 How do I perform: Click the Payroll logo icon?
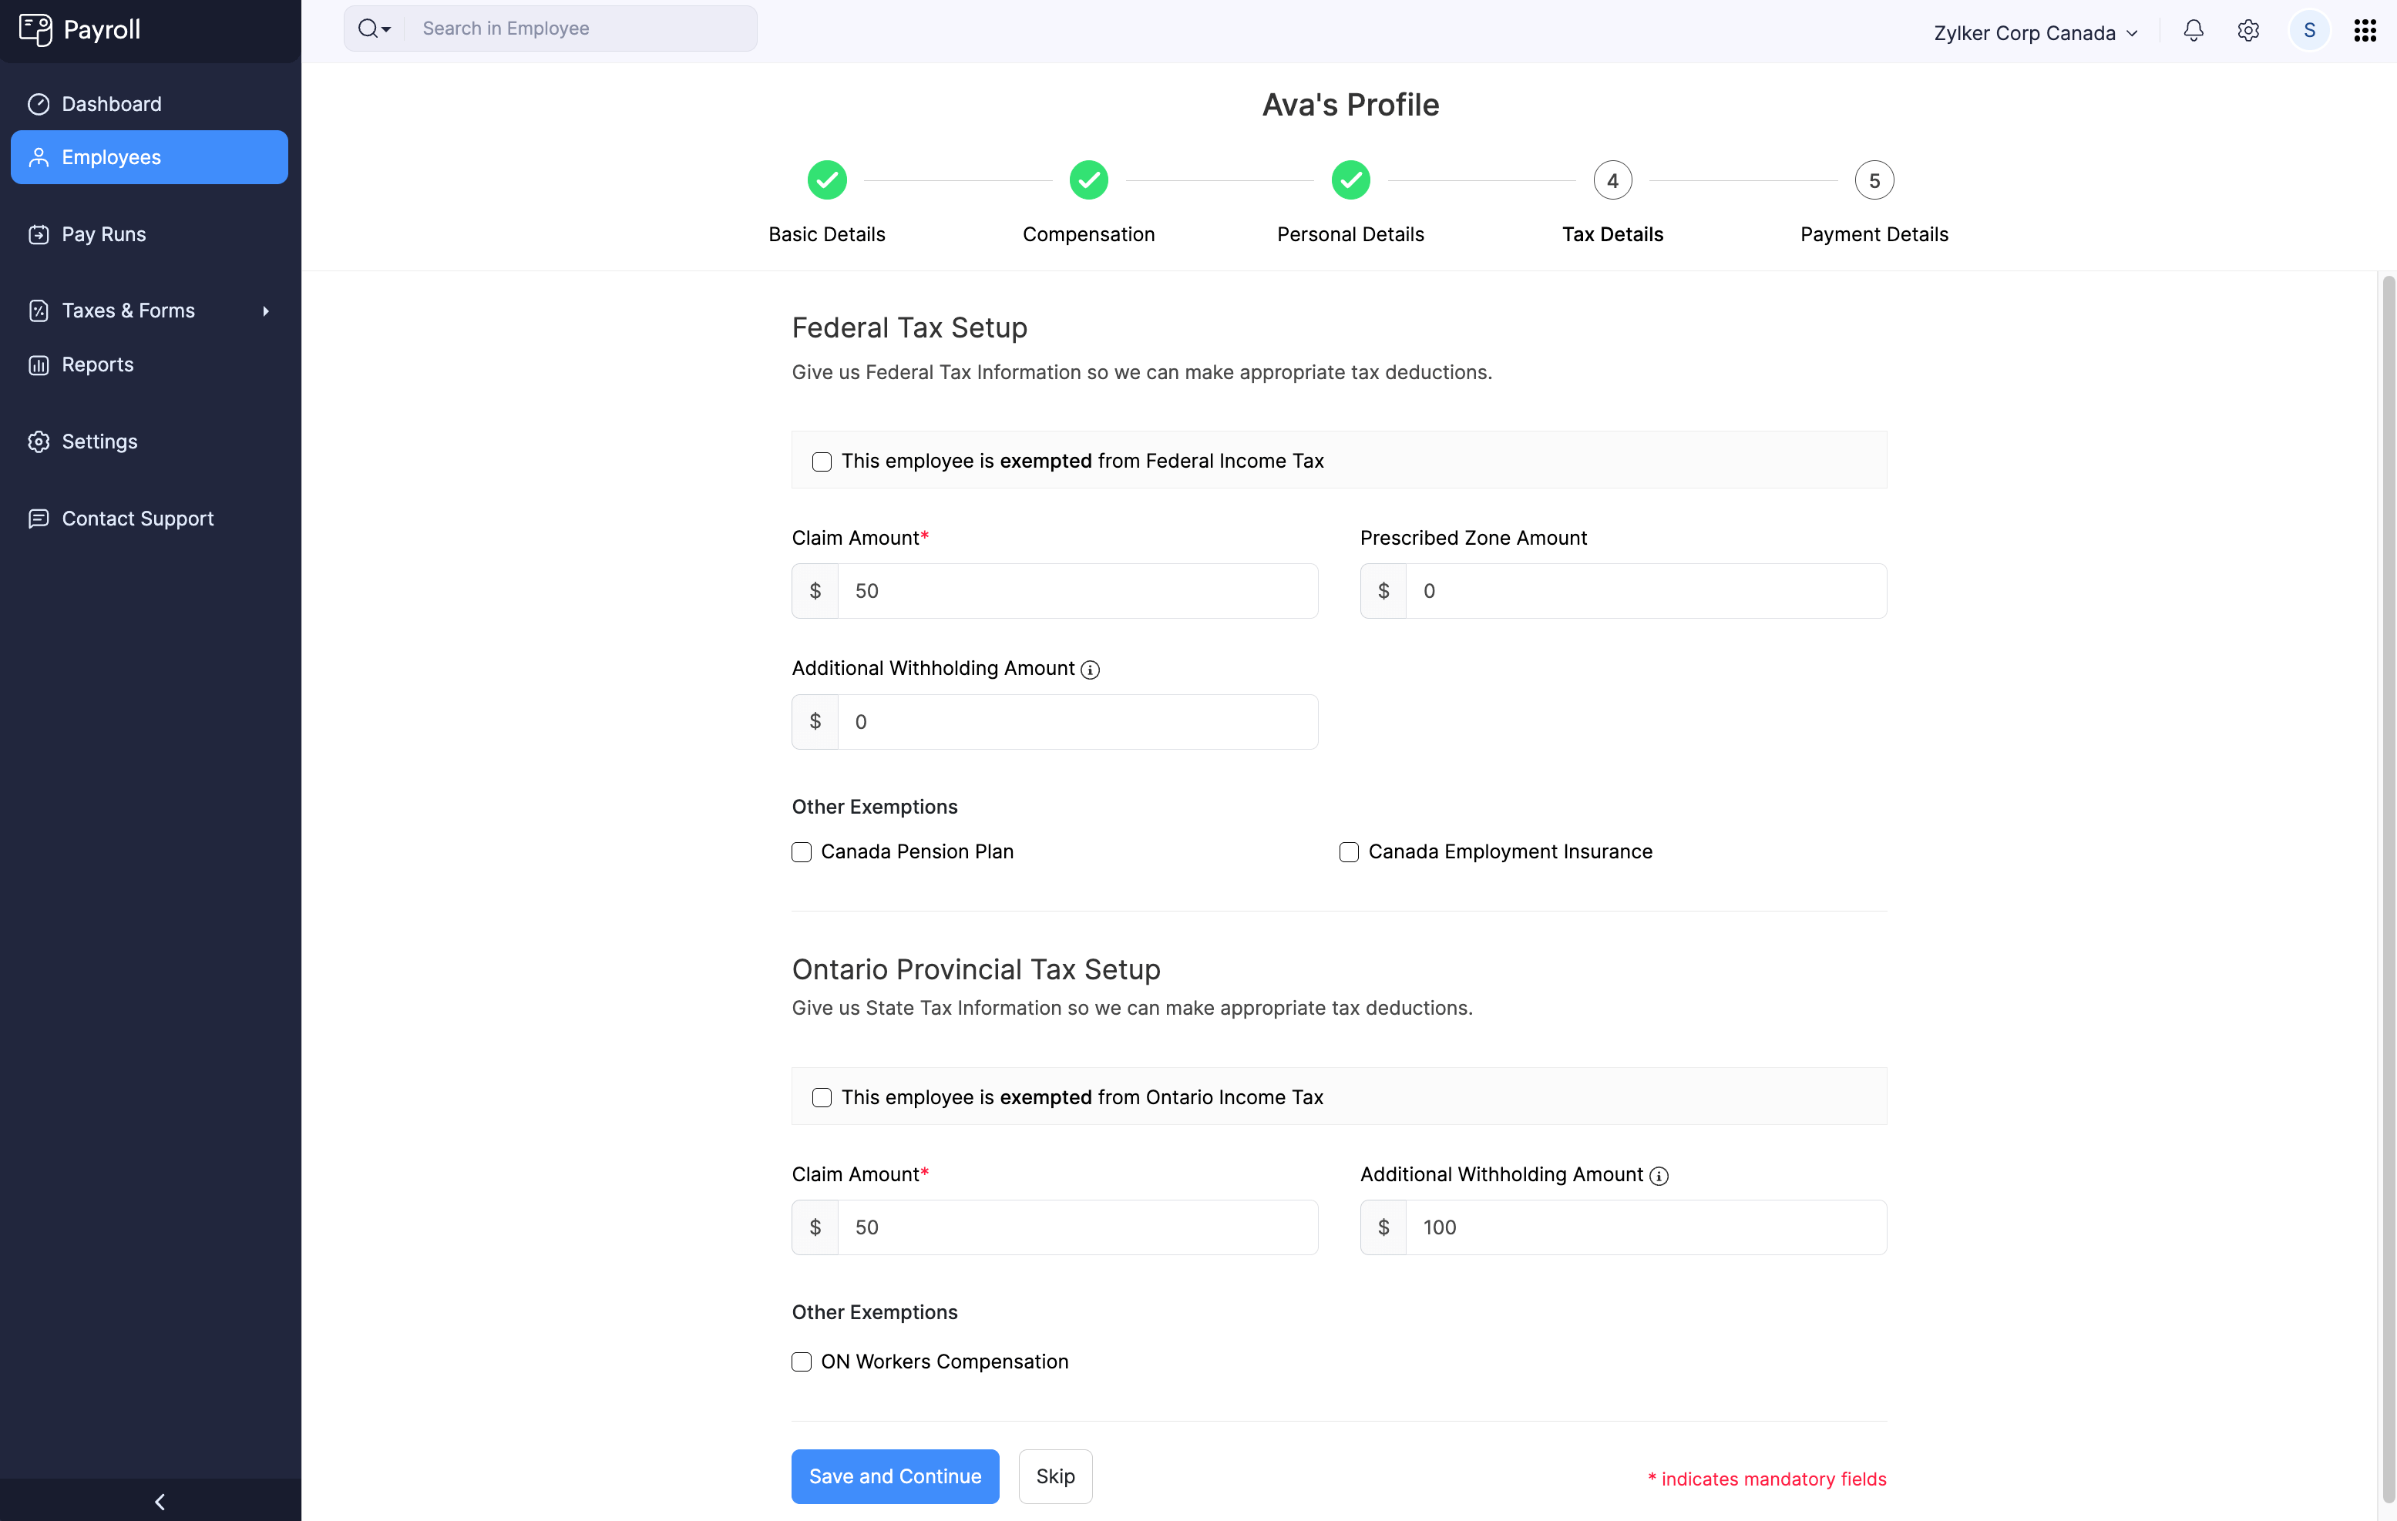pos(35,30)
